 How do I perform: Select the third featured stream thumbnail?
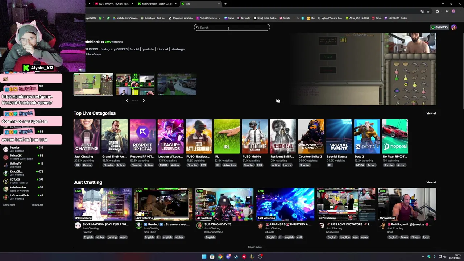pos(177,84)
